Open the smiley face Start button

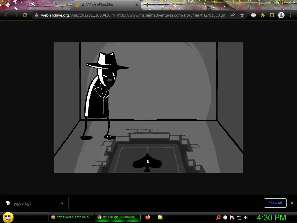pos(8,217)
